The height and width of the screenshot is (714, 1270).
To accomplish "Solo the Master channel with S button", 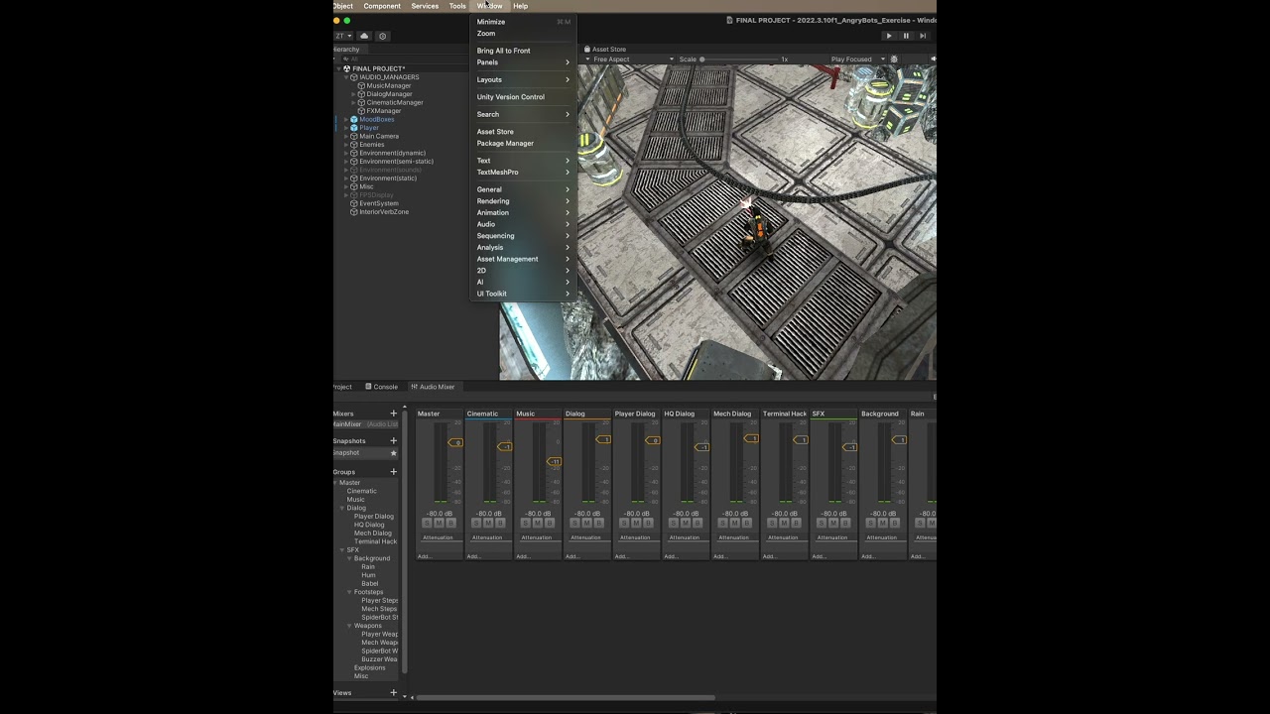I will [x=427, y=523].
